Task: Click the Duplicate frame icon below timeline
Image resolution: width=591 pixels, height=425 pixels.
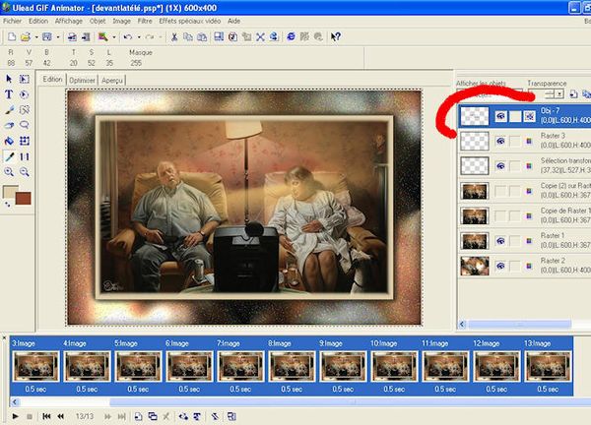Action: (x=153, y=416)
